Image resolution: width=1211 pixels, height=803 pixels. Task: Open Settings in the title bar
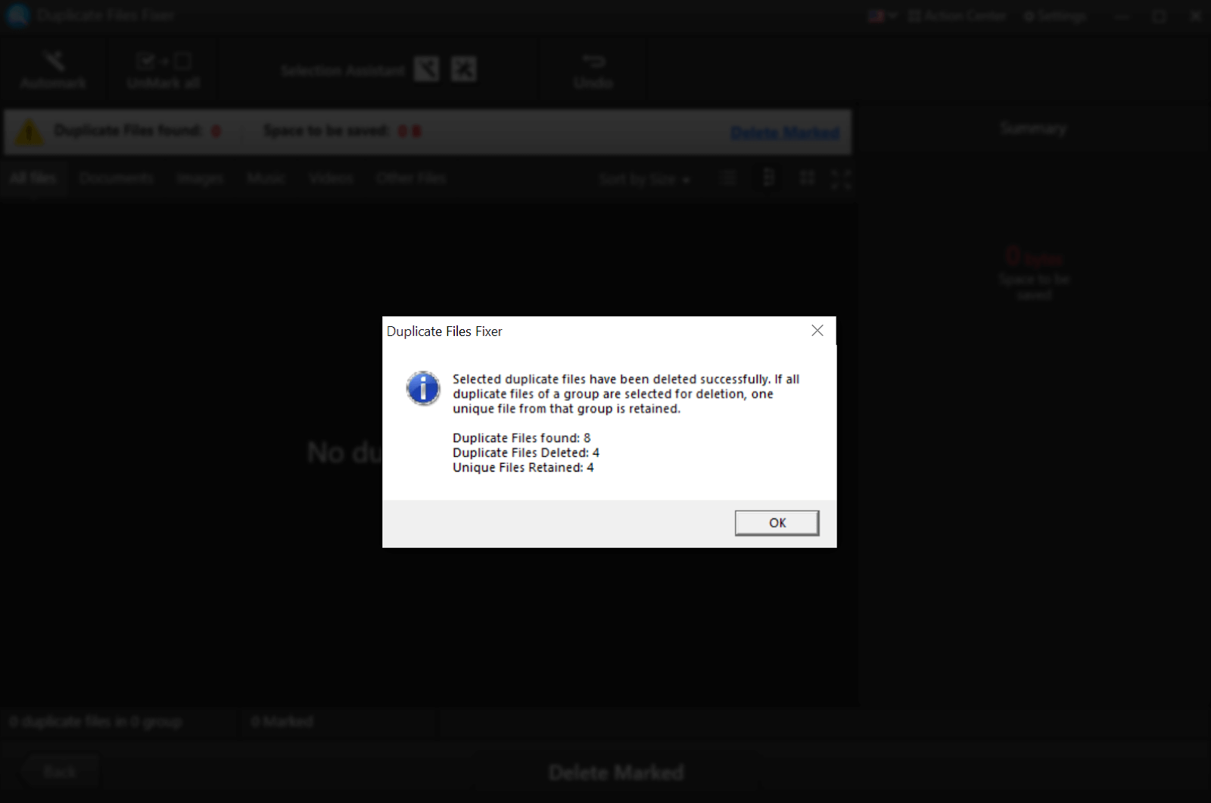[1055, 16]
